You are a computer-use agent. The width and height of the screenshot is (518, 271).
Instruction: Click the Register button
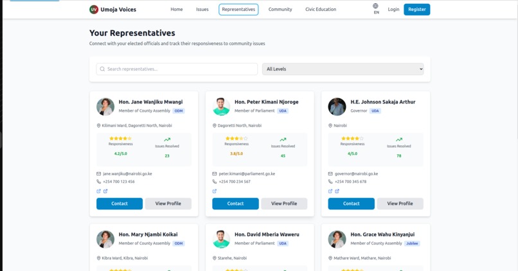click(417, 10)
